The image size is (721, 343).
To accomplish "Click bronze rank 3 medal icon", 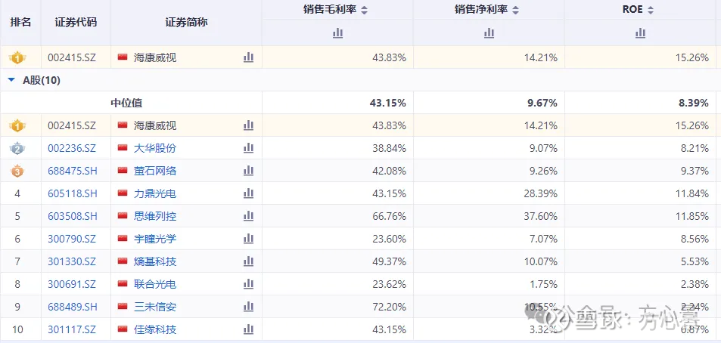I will click(x=17, y=171).
